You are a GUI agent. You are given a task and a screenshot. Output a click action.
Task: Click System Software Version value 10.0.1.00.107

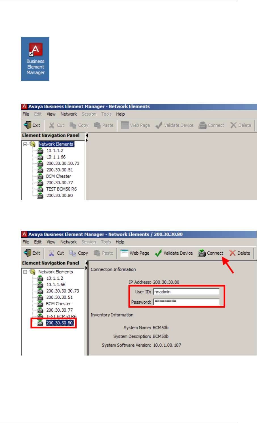[167, 345]
